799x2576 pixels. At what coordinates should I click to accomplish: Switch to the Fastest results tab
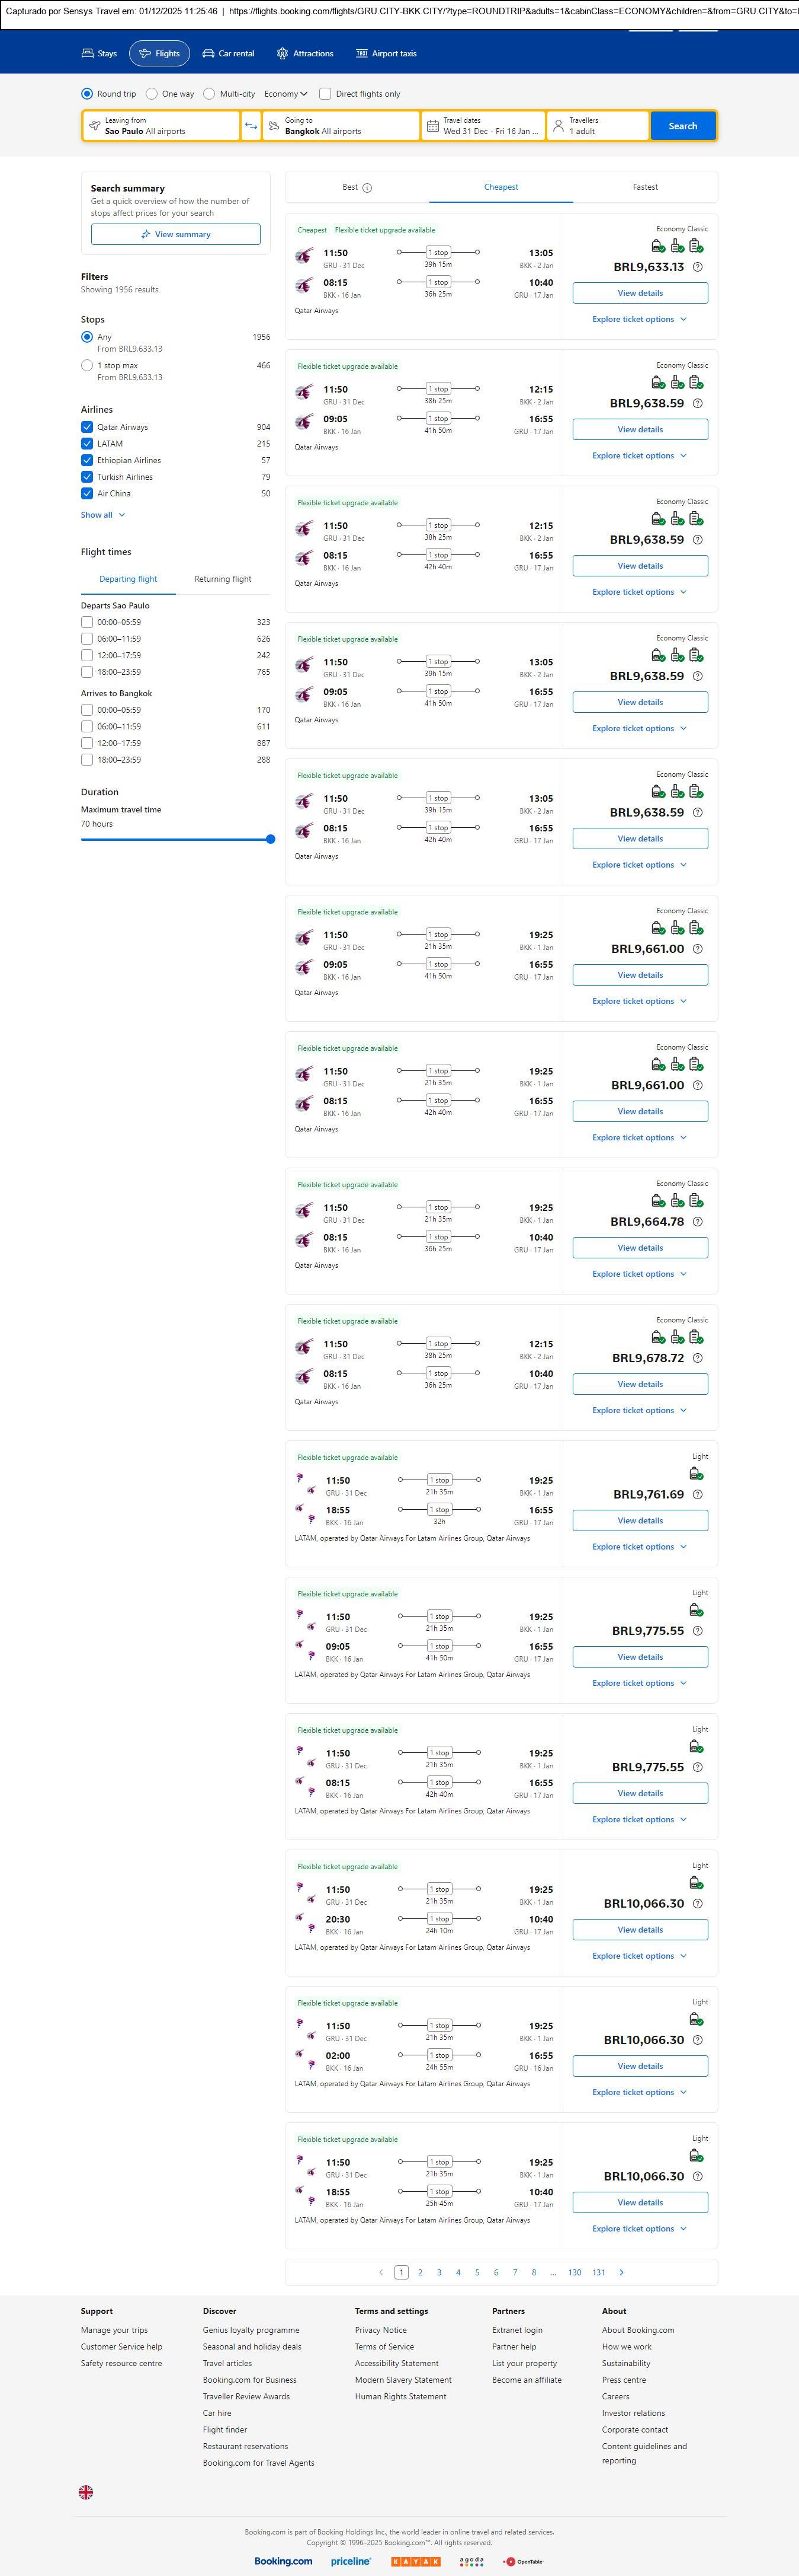pos(645,187)
